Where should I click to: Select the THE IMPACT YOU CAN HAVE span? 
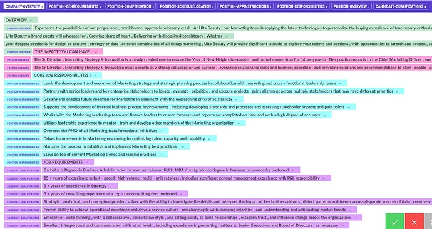point(68,52)
